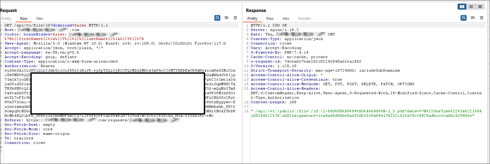This screenshot has height=164, width=490.
Task: Click the Server: nginx/1.19.2 header
Action: tap(275, 30)
